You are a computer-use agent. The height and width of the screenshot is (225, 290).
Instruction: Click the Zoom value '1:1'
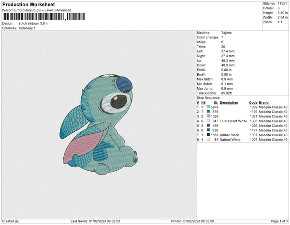[x=280, y=22]
